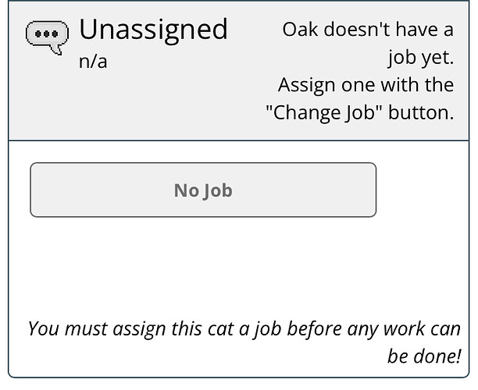Click the "job yet." text line

click(421, 57)
